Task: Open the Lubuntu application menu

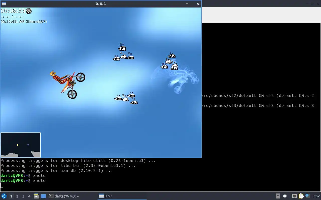Action: [4, 196]
